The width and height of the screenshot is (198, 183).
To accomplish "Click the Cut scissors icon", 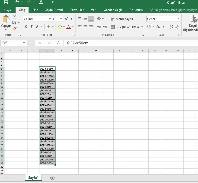I will click(15, 17).
